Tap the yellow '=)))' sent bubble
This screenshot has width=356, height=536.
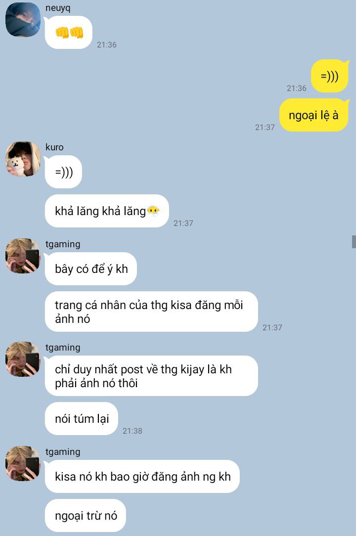pyautogui.click(x=330, y=76)
